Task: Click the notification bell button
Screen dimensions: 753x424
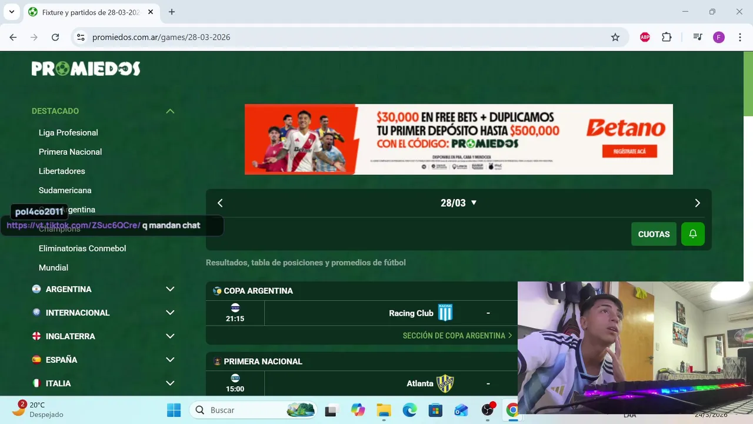Action: click(693, 234)
